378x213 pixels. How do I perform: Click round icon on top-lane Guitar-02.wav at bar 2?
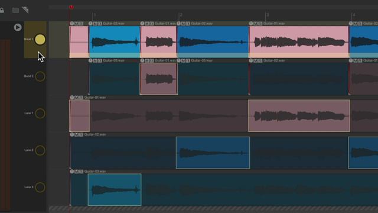(178, 24)
